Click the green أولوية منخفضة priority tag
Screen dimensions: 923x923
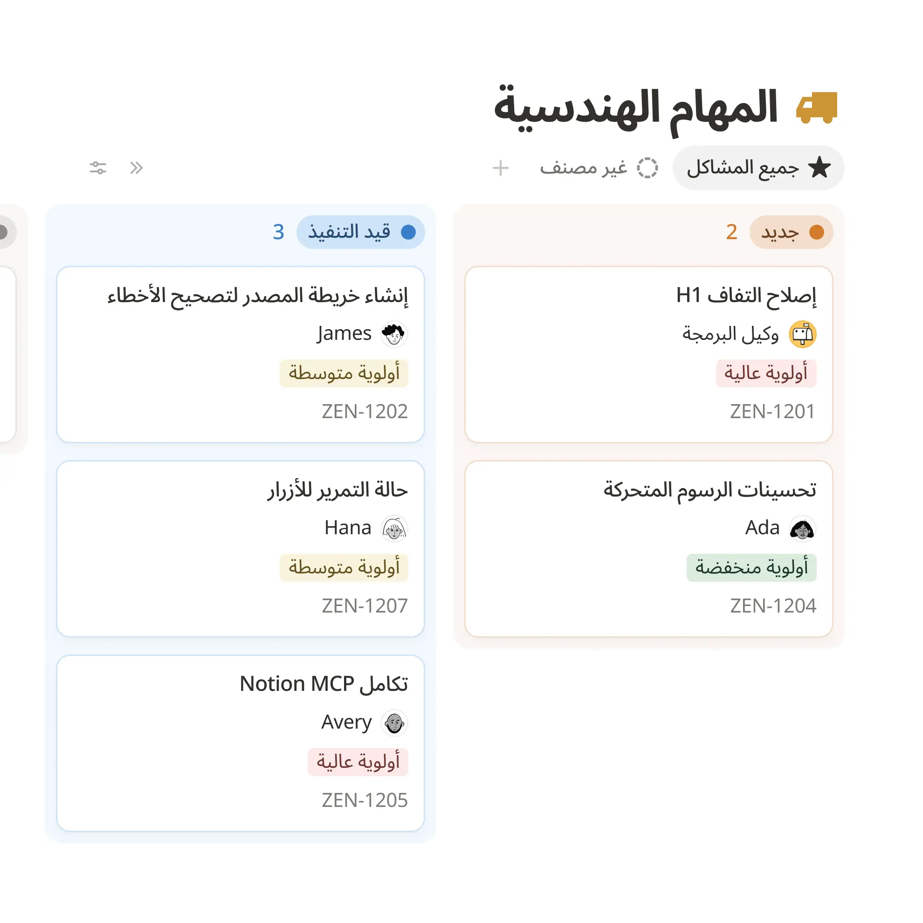pos(751,567)
